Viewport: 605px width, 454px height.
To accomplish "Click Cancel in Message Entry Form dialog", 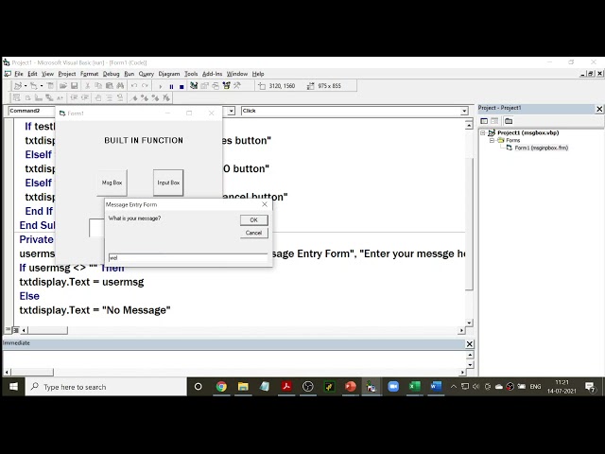I will [253, 233].
